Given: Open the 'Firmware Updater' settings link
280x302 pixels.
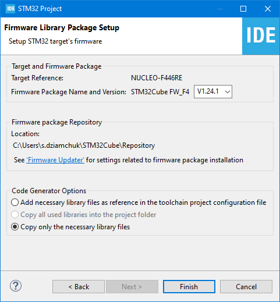Looking at the screenshot, I should pos(55,160).
